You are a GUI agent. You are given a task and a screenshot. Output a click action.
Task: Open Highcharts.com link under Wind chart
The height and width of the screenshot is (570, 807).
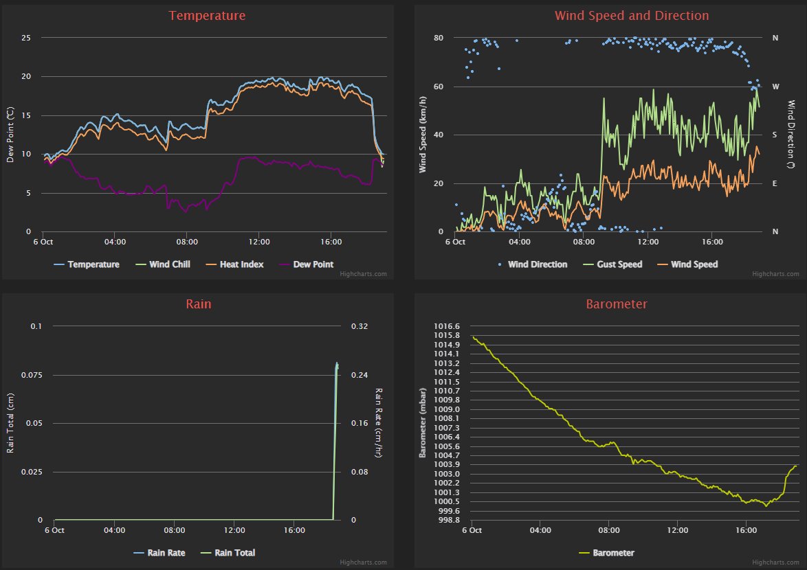pyautogui.click(x=775, y=274)
